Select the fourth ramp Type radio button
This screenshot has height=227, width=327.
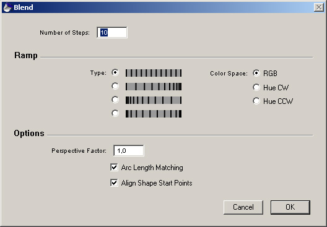click(x=115, y=114)
